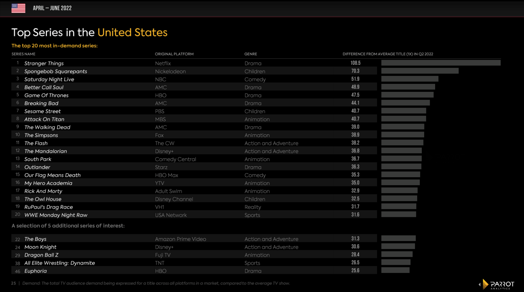Click the Starz platform cell

161,167
